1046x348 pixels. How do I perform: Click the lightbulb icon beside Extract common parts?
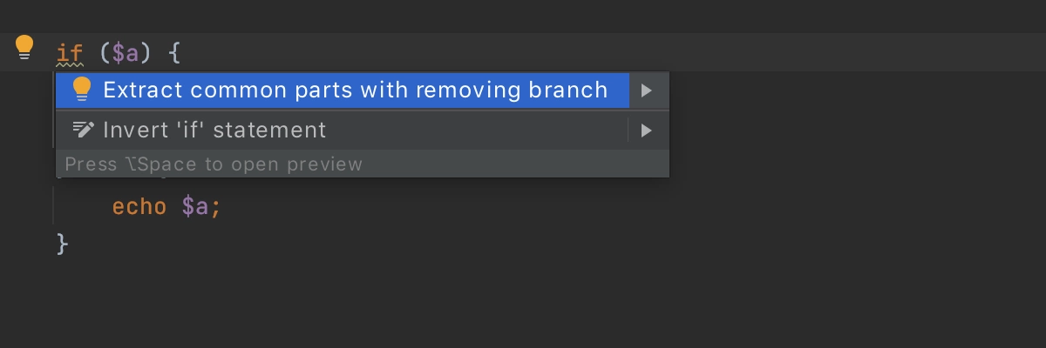pyautogui.click(x=82, y=90)
